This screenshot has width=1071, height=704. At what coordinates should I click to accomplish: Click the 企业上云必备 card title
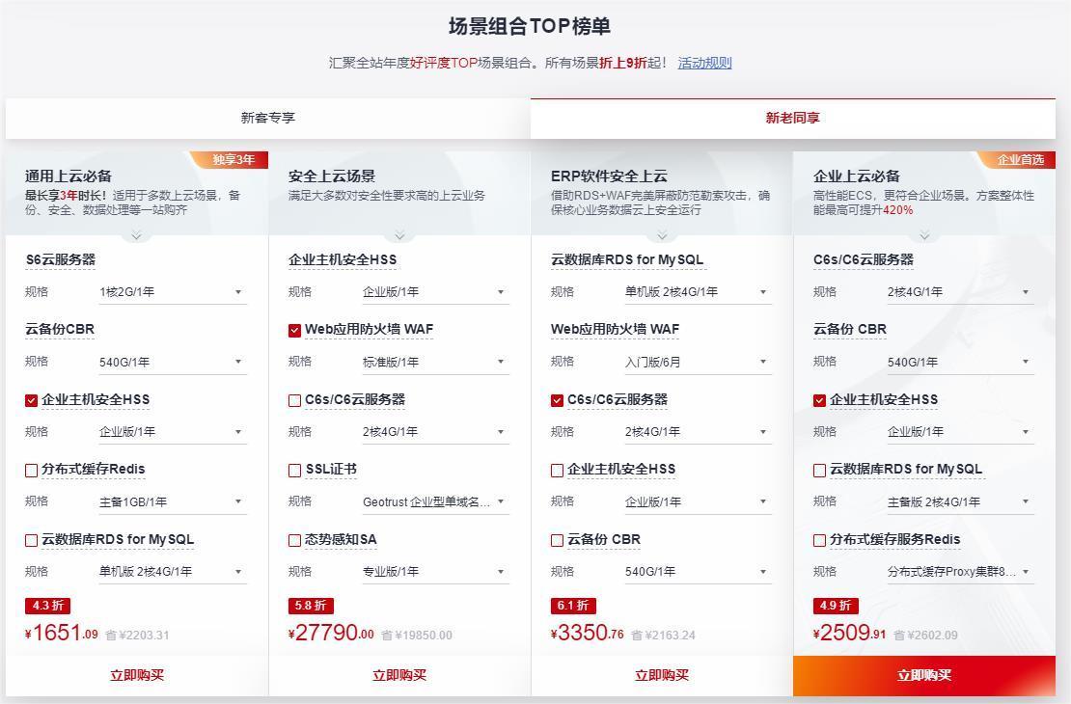tap(857, 176)
